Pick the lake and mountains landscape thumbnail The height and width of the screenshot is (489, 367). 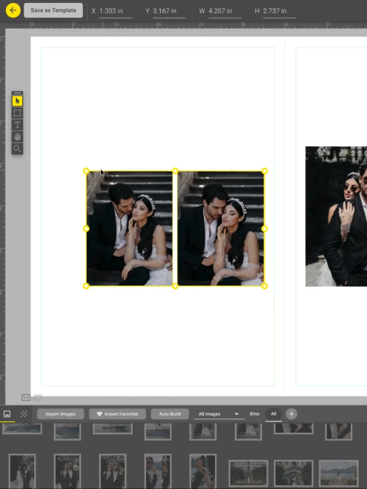pos(339,473)
